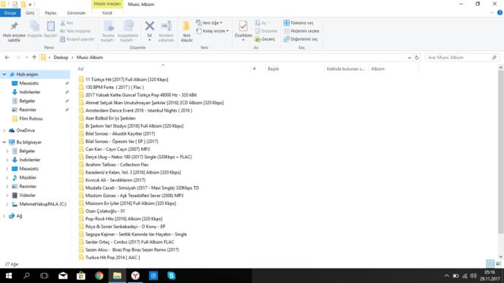Click the Yapıştır ribbon icon
The width and height of the screenshot is (504, 283).
click(x=50, y=29)
